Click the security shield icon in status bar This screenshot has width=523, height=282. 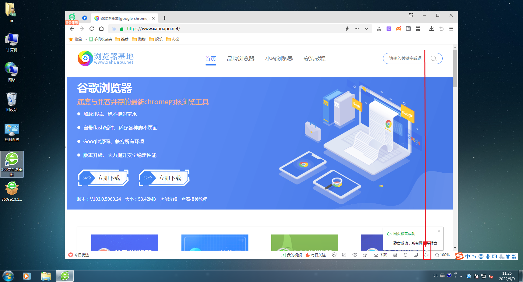click(x=334, y=255)
